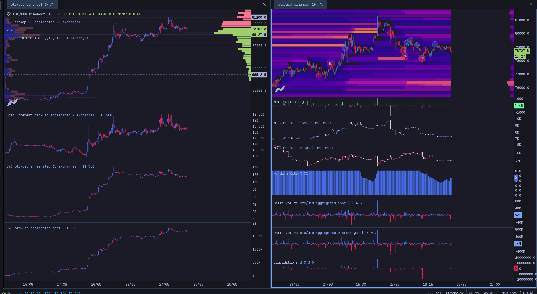Click the OB Heatmap HD indicator label

coord(43,22)
